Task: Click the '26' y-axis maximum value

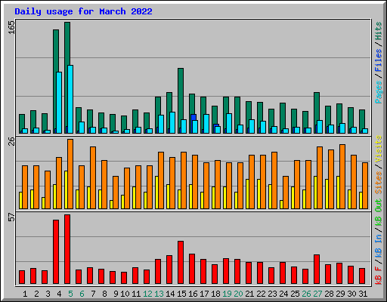Action: (x=11, y=142)
